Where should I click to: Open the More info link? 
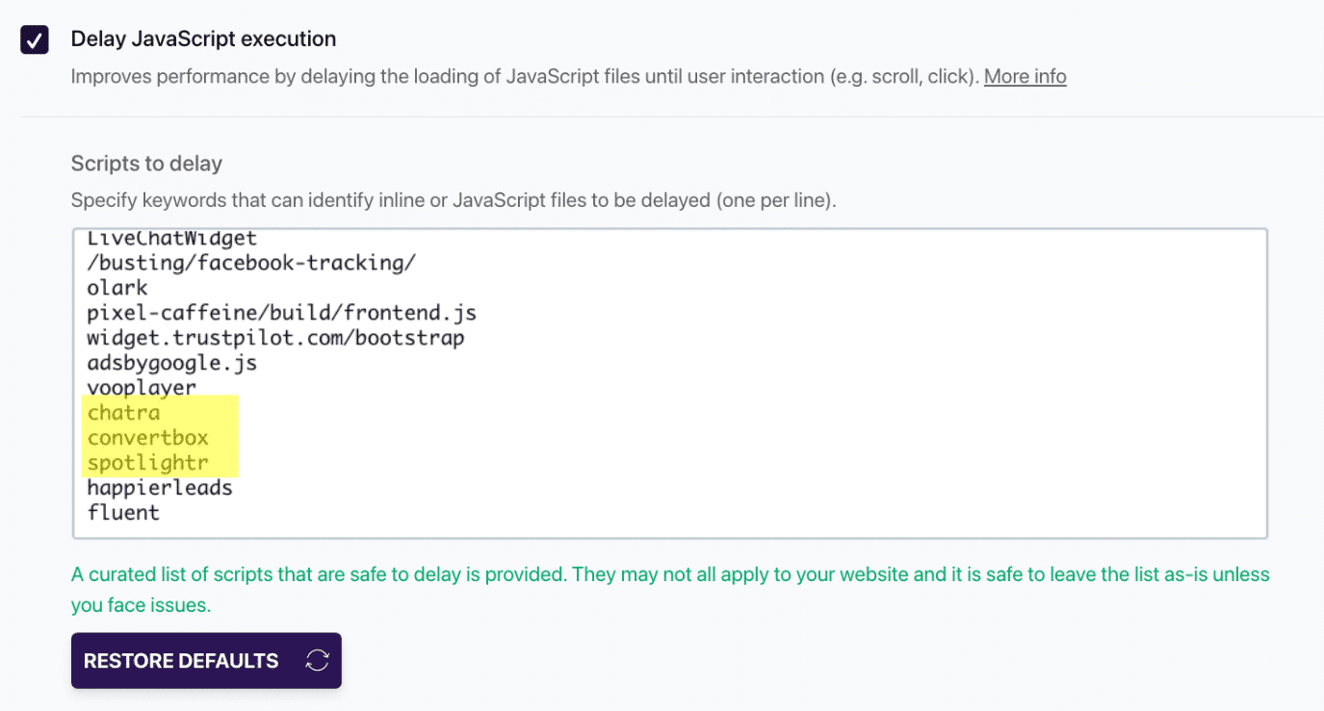[x=1024, y=76]
